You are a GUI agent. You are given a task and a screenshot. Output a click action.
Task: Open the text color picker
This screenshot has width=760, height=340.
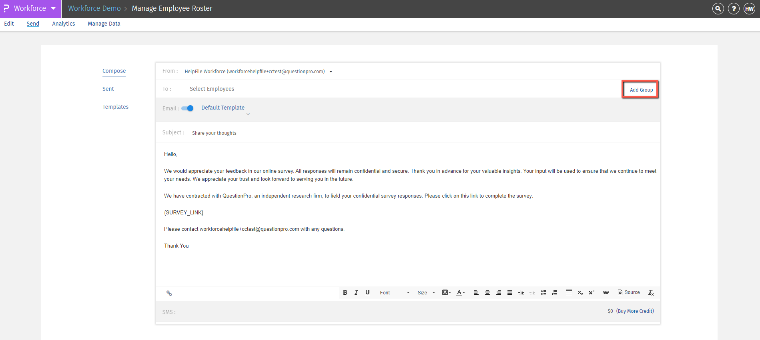461,292
